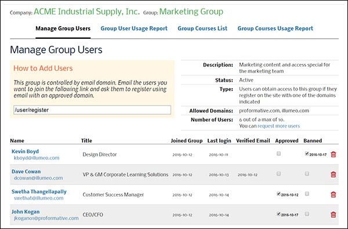Screen dimensions: 348x229
Task: Open Swetha Thangellapally's profile link
Action: 39,192
